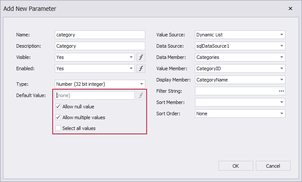Expand the Display Member CategoryName dropdown
The image size is (302, 182).
[282, 80]
